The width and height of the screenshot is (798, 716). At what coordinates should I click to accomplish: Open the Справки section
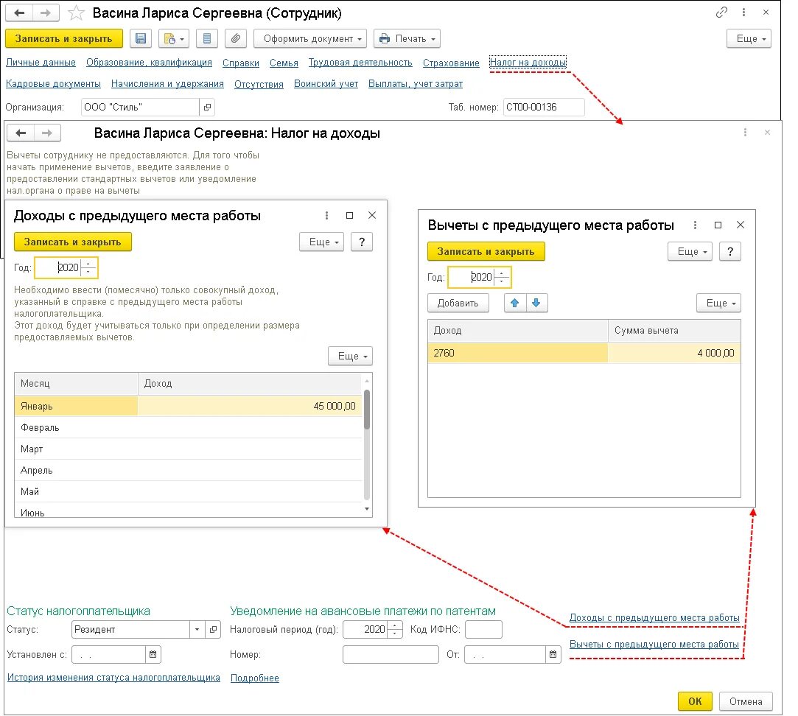pos(241,63)
